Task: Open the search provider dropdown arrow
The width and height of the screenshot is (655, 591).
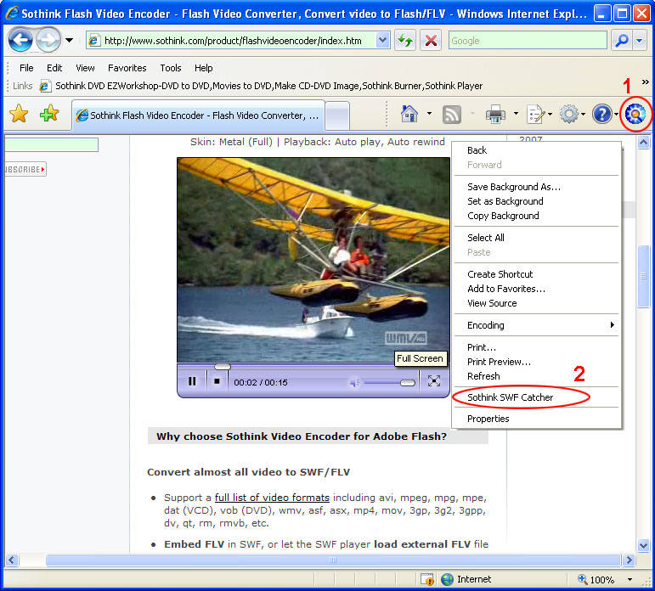Action: [640, 41]
